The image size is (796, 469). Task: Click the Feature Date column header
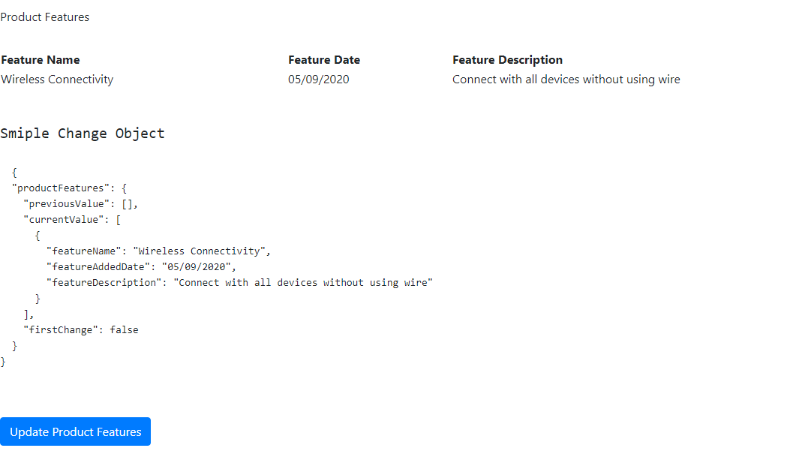(324, 59)
